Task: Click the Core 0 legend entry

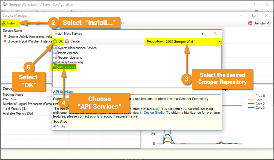Action: click(256, 96)
